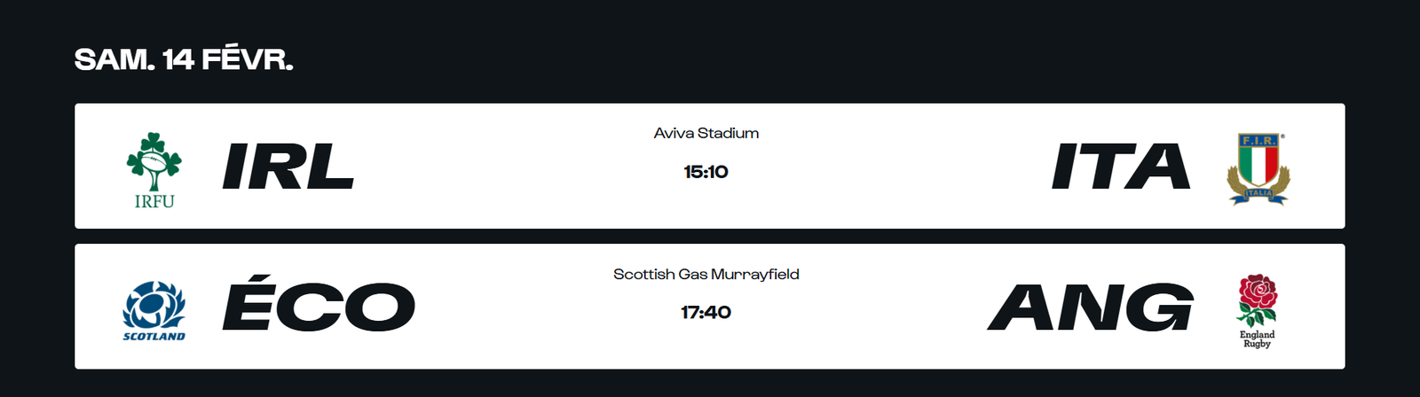This screenshot has width=1420, height=397.
Task: Click the ITALIA ribbon on the crest
Action: (x=1258, y=192)
